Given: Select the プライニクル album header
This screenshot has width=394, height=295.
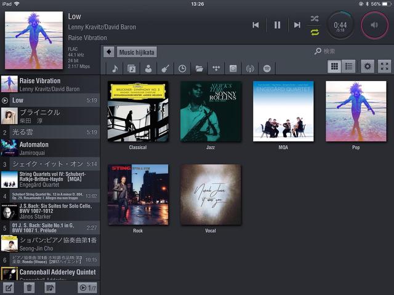Looking at the screenshot, I should point(50,116).
